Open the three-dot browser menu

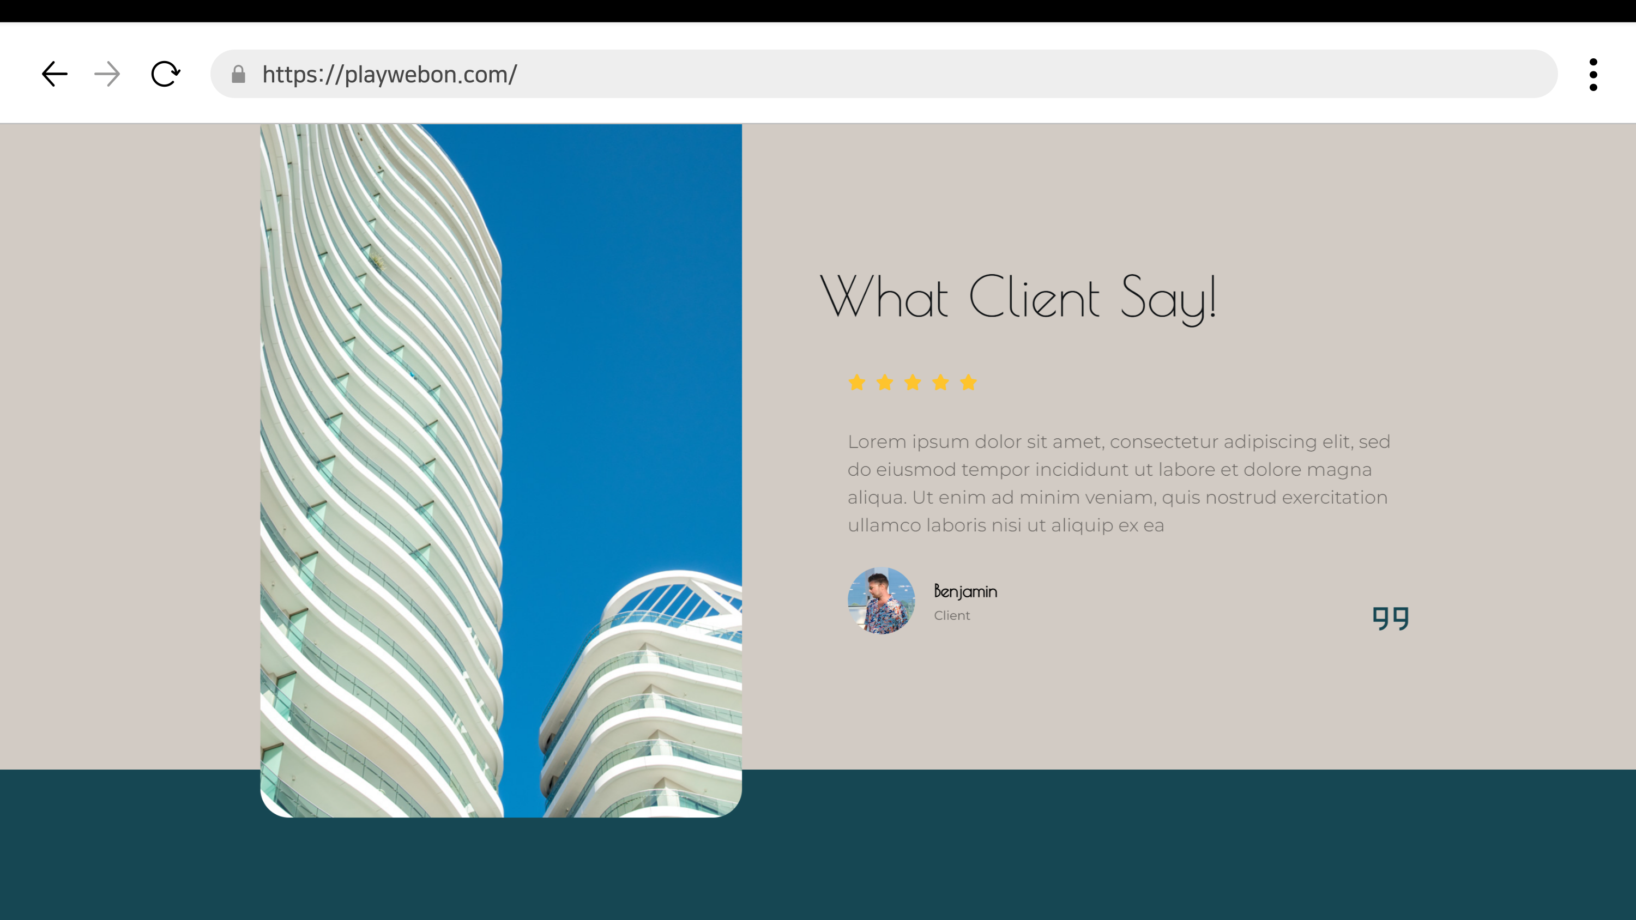[1593, 74]
